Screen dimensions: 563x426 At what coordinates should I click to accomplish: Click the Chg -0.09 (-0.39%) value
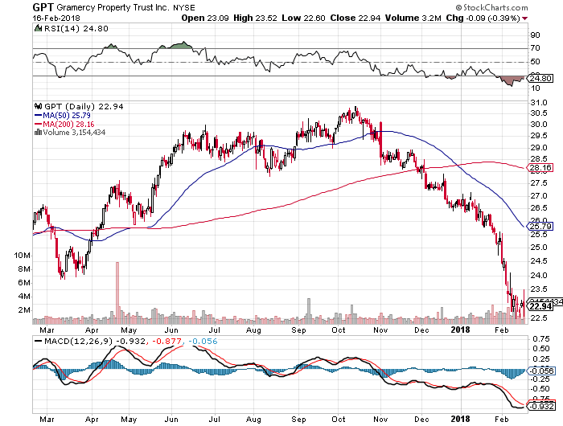pos(483,18)
